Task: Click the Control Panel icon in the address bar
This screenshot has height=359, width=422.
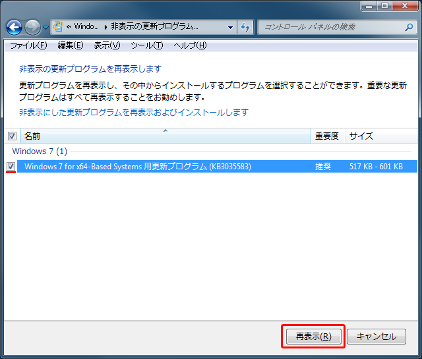Action: [58, 27]
